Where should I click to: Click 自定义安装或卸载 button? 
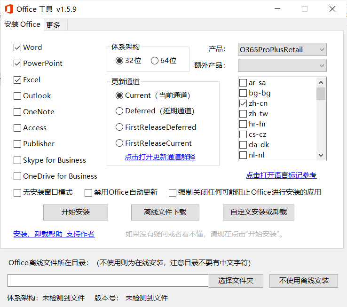click(x=258, y=212)
